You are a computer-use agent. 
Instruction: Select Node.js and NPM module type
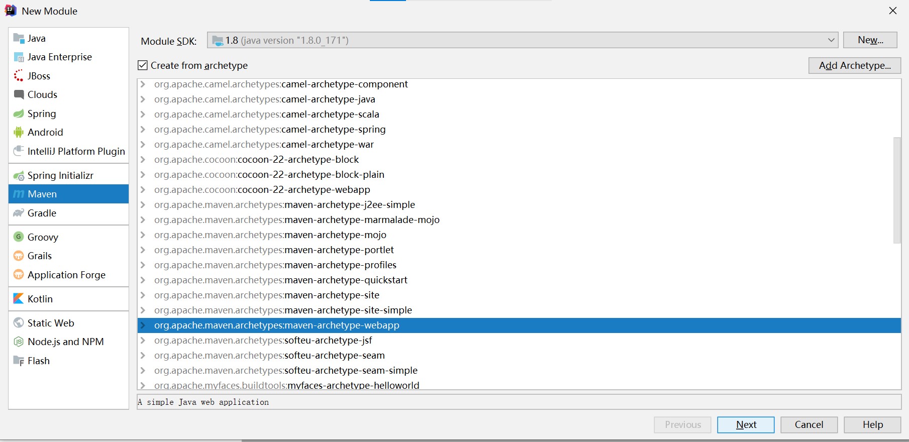click(68, 342)
